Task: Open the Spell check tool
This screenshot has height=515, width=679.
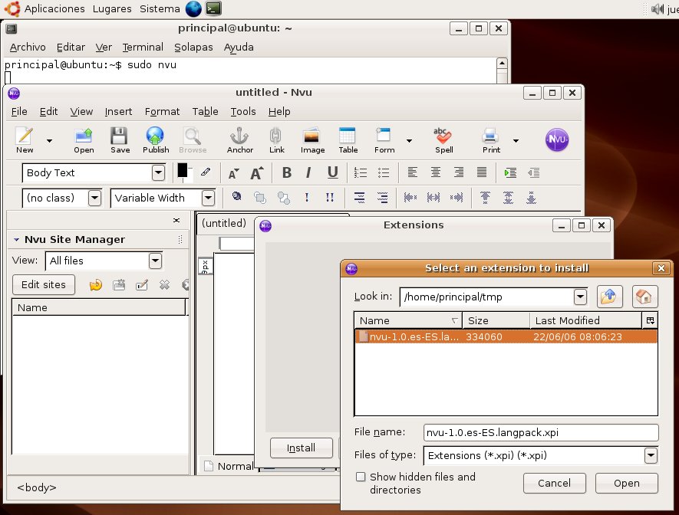Action: point(443,139)
